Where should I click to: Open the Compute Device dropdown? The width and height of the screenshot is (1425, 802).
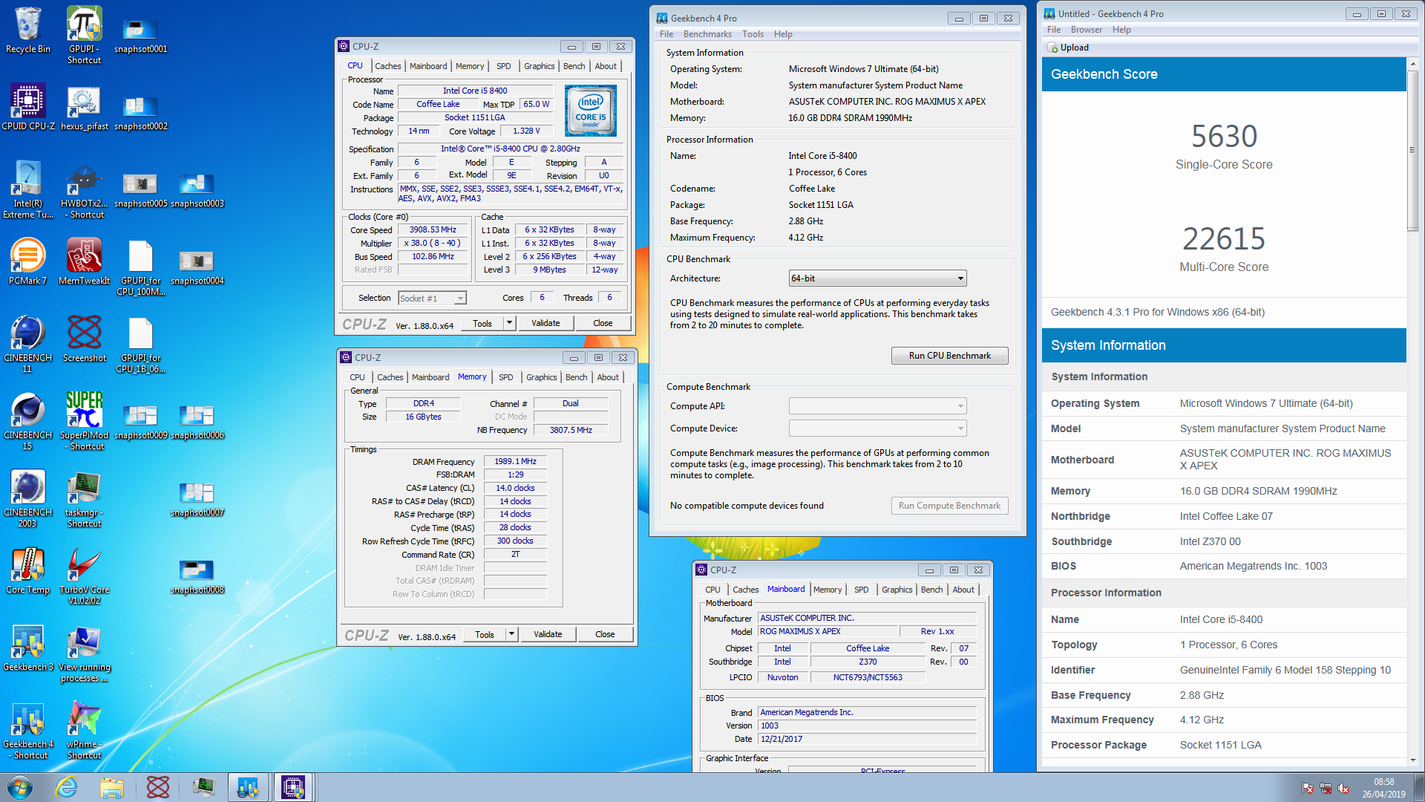(877, 428)
